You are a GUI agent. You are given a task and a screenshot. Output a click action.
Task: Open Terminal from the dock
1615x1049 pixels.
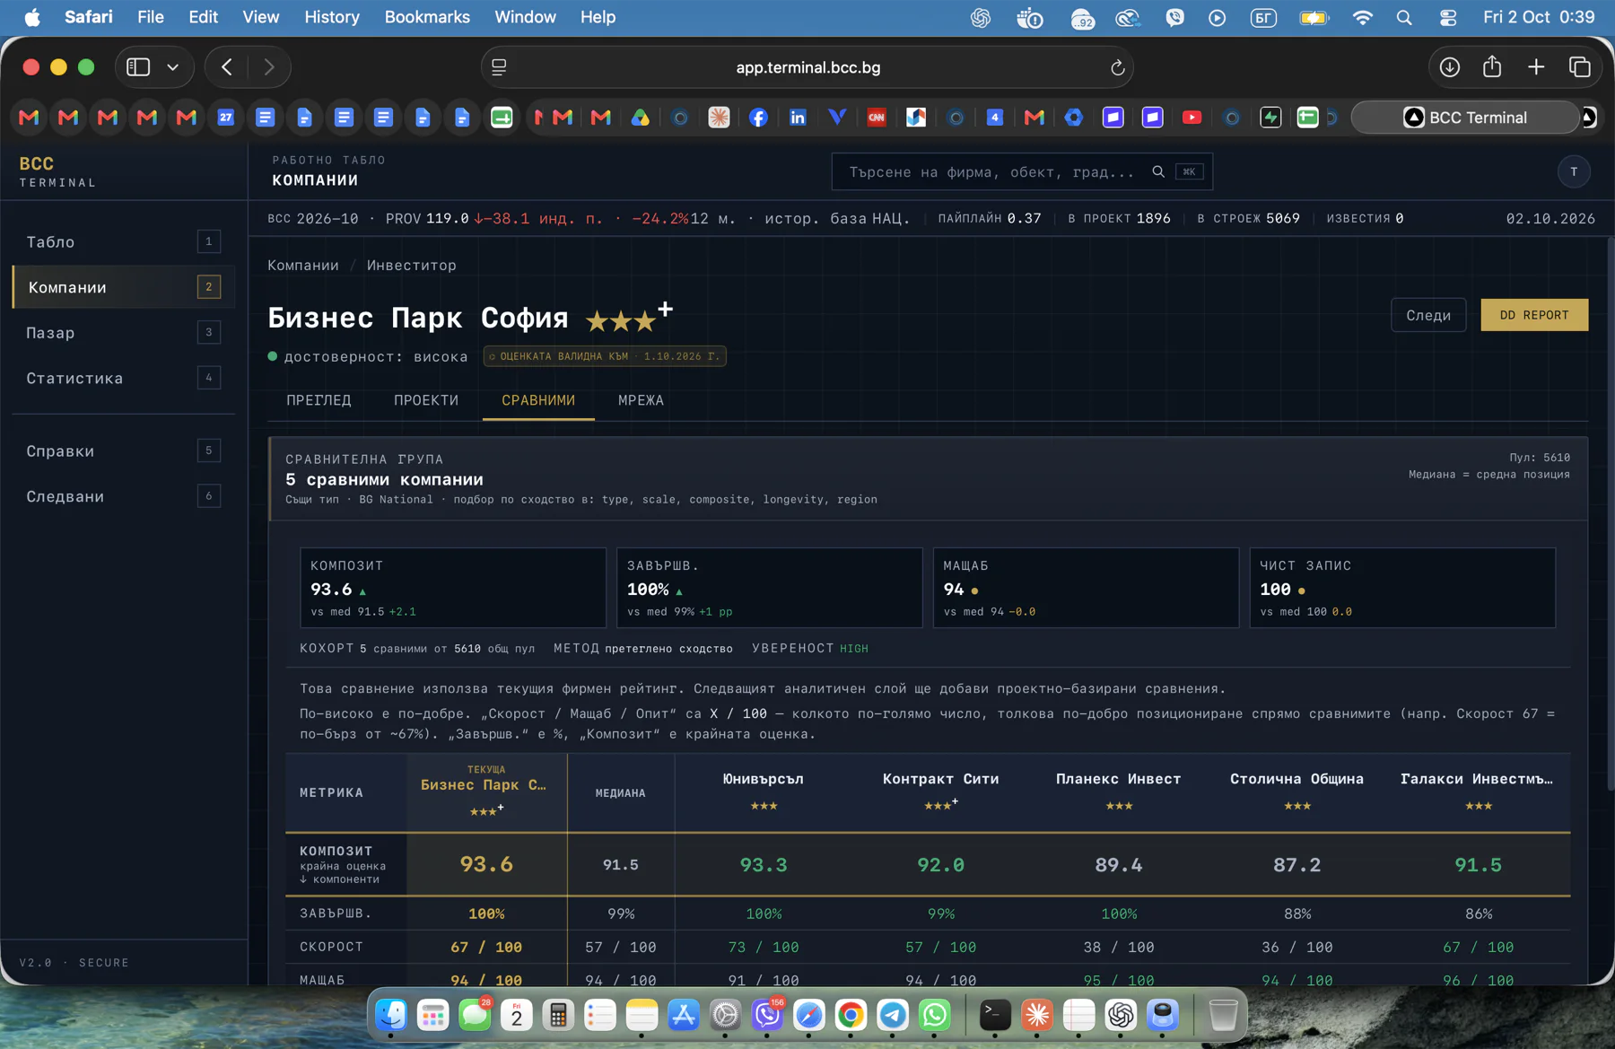994,1015
